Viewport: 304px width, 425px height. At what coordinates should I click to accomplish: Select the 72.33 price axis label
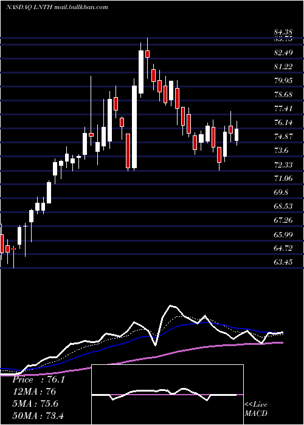point(283,165)
